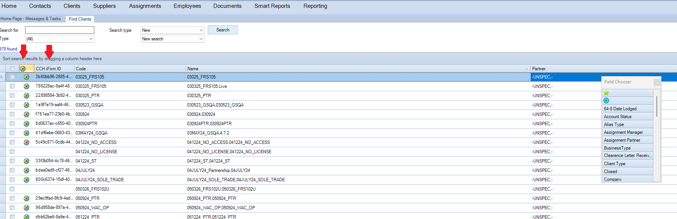677x219 pixels.
Task: Open the Smart Reports menu
Action: pyautogui.click(x=272, y=6)
